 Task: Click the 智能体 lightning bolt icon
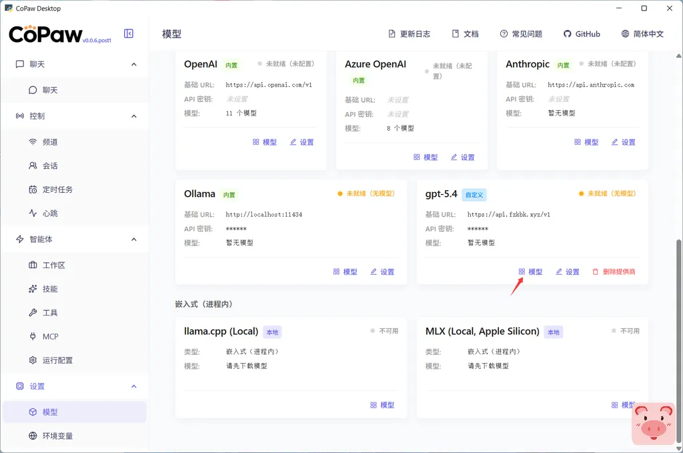[19, 239]
